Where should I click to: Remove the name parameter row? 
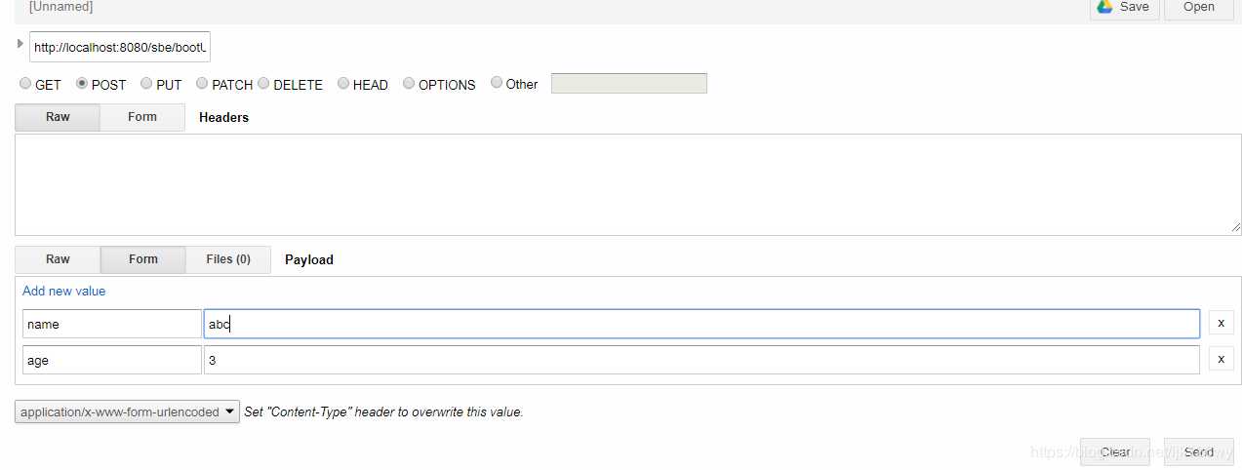click(1221, 323)
